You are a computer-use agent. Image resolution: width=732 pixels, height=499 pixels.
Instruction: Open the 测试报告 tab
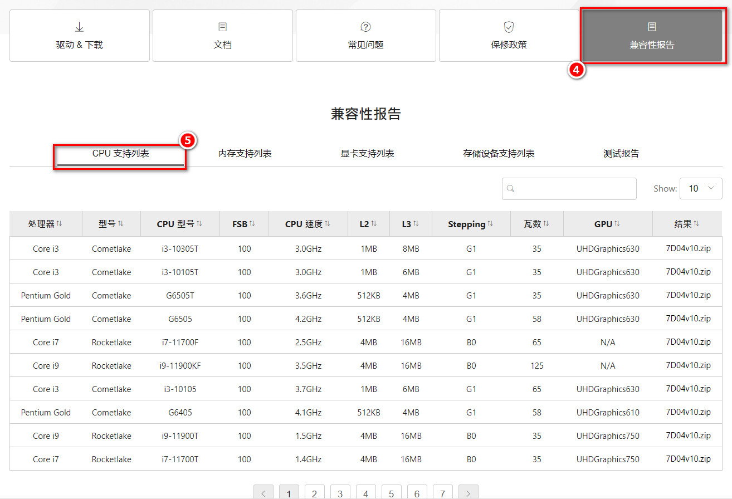pos(621,154)
